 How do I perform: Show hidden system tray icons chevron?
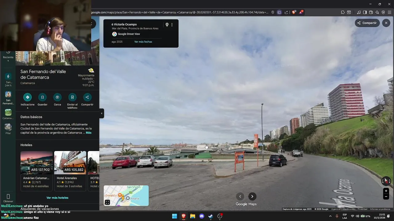330,216
